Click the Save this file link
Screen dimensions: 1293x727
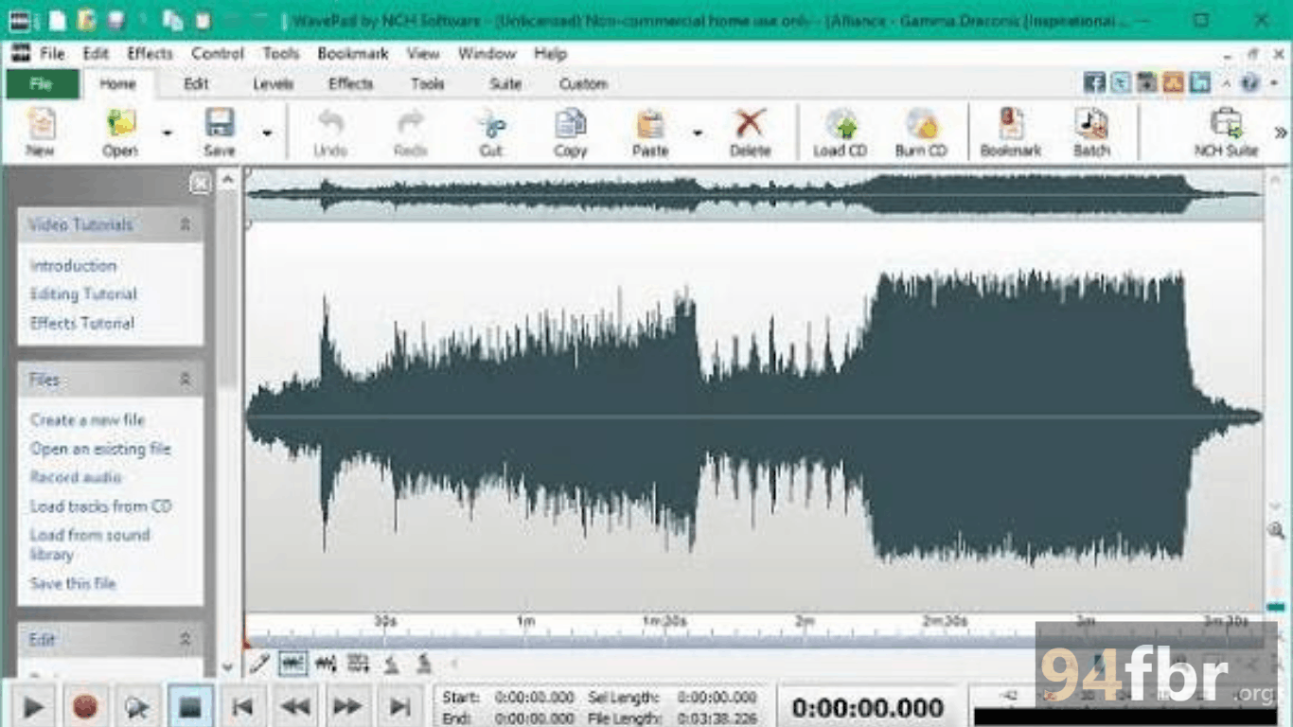[x=73, y=584]
